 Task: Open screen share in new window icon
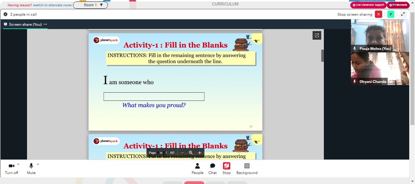(317, 35)
